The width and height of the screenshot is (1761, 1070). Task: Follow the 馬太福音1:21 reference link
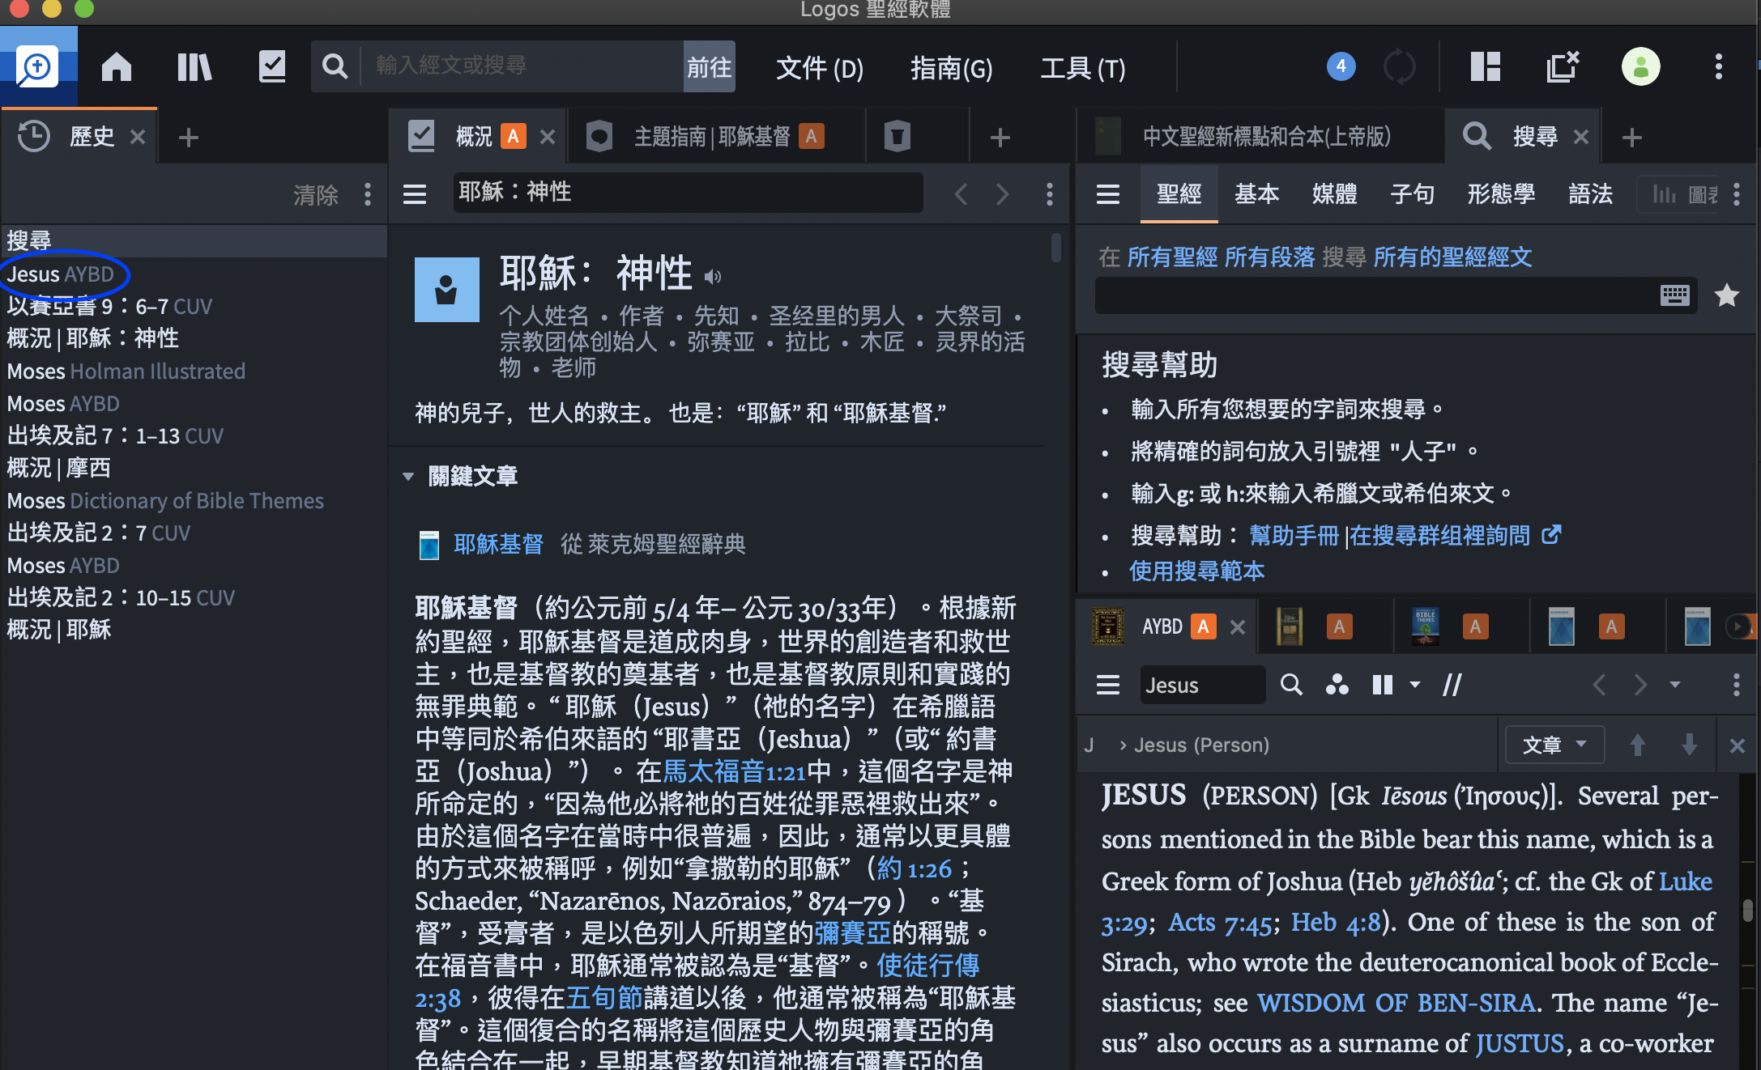coord(735,771)
